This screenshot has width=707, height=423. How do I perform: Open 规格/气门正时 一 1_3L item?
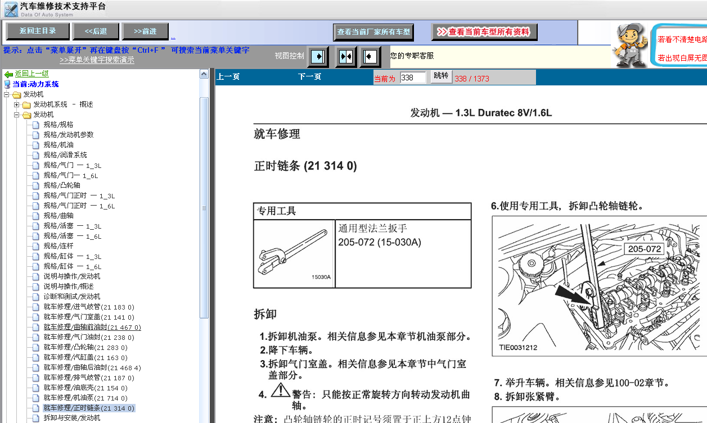[79, 195]
